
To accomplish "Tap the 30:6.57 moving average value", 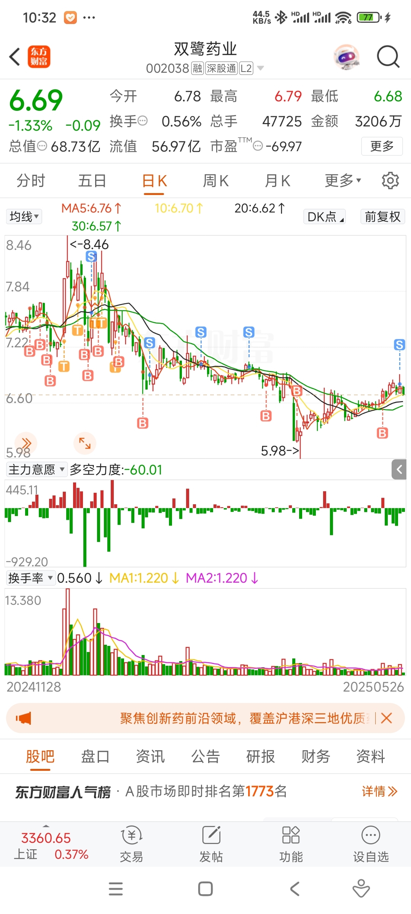I will click(96, 226).
